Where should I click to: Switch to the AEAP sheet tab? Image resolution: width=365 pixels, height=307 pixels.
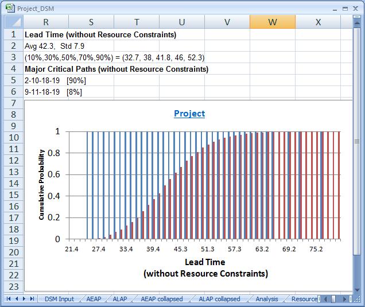pyautogui.click(x=94, y=299)
